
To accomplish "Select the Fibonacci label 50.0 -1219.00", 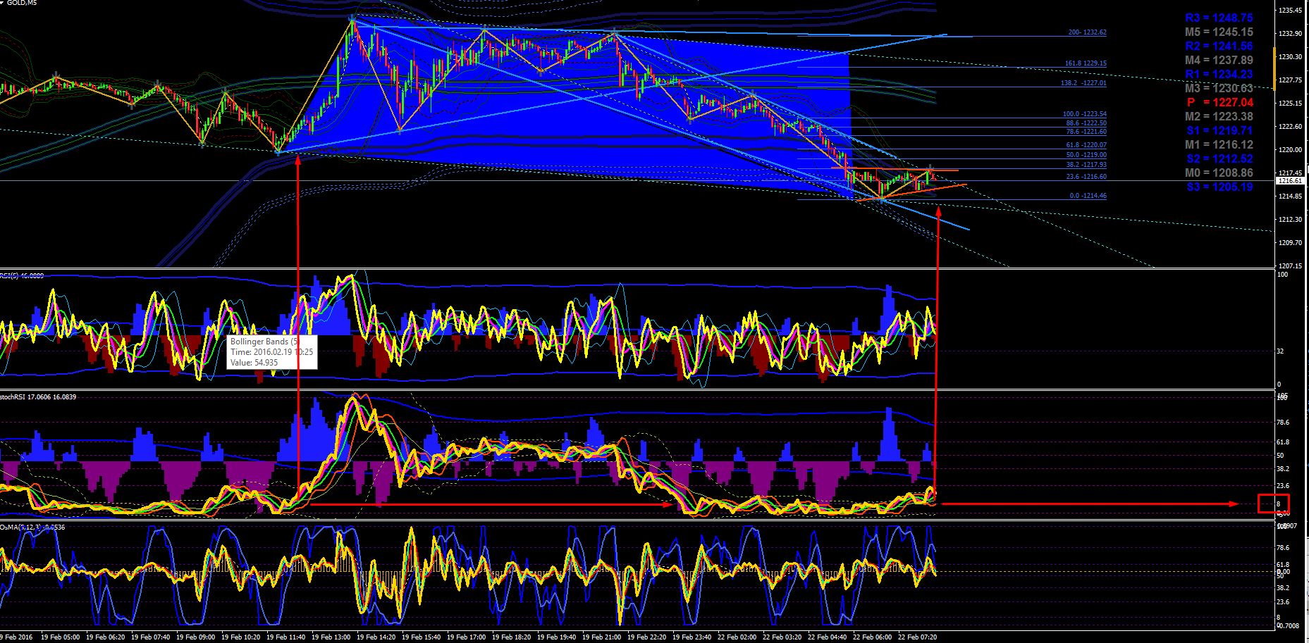I will tap(1086, 155).
